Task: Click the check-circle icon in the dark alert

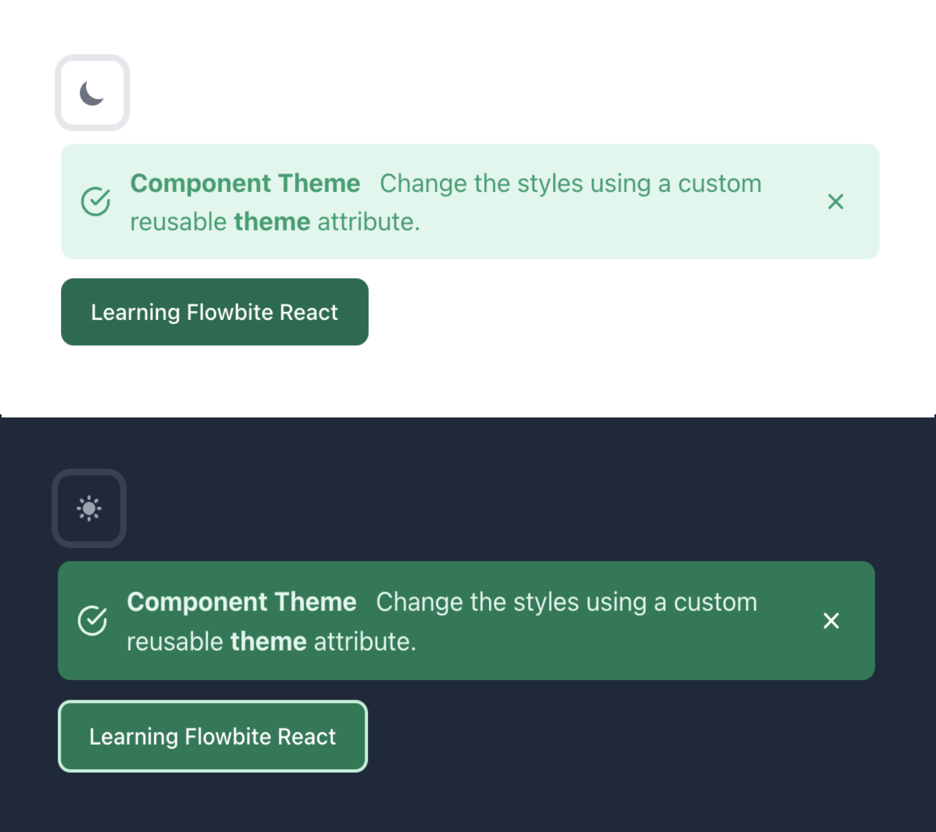Action: [x=92, y=620]
